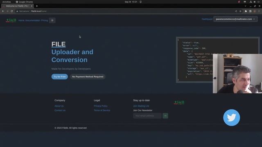This screenshot has width=262, height=147.
Task: Open the Terms of Service link
Action: coord(102,110)
